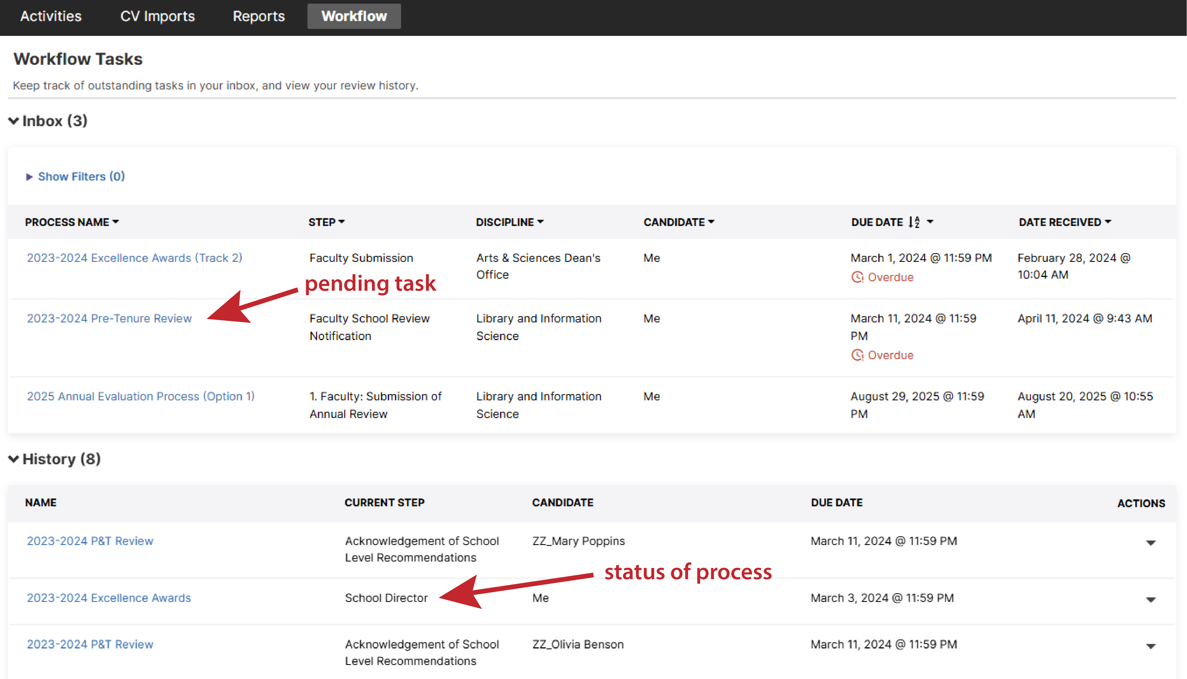Sort by Candidate column header

679,222
